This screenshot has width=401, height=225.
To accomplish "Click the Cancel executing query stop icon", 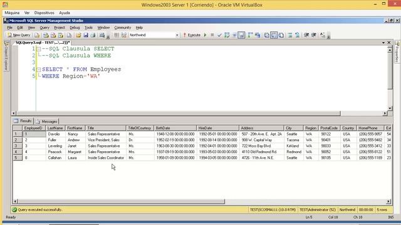I will click(212, 35).
